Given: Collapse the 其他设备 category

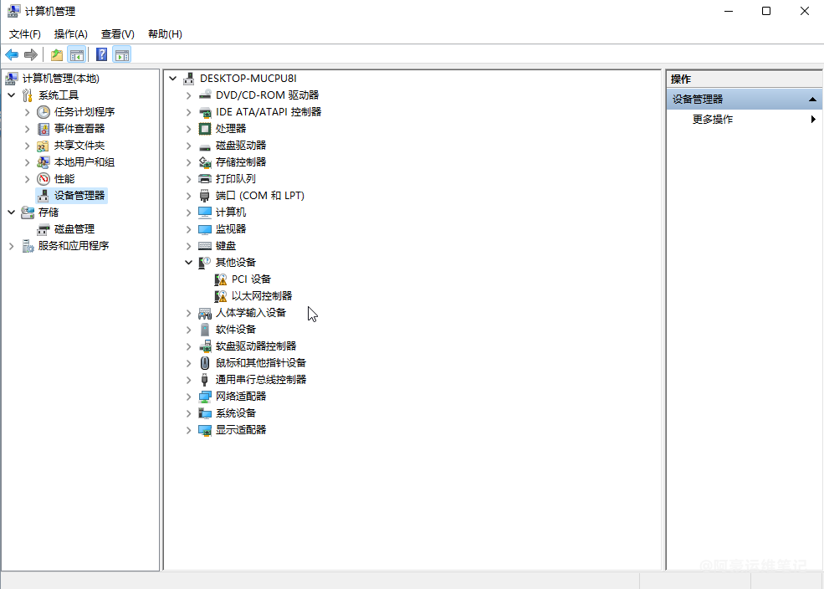Looking at the screenshot, I should pos(189,262).
